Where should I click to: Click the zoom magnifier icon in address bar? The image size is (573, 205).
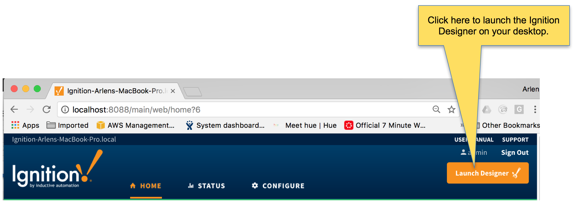click(x=436, y=109)
